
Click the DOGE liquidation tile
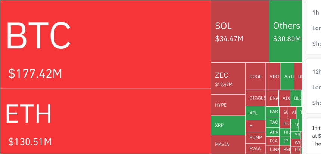(x=255, y=76)
